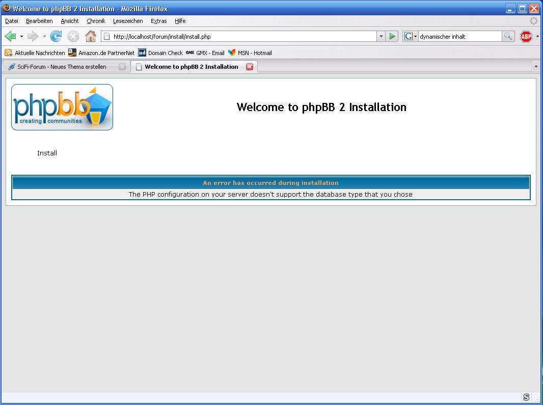The width and height of the screenshot is (543, 405).
Task: Click the address bar URL field
Action: (239, 37)
